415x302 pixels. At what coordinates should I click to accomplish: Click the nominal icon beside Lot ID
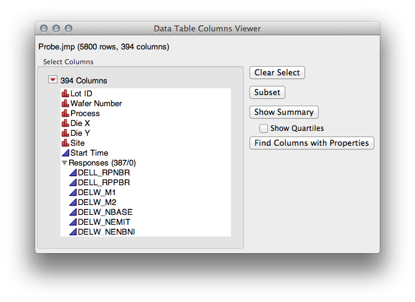[x=65, y=94]
